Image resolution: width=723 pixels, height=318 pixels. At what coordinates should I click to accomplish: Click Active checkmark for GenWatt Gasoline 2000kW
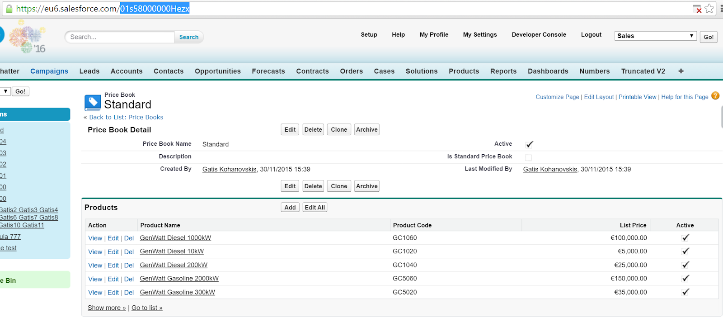tap(685, 278)
